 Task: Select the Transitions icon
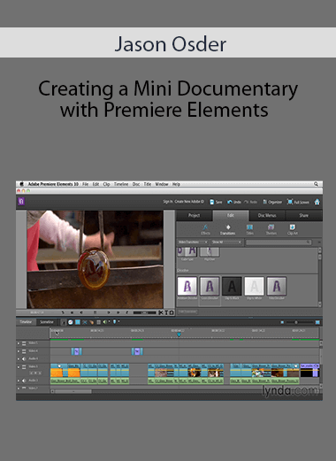[227, 229]
